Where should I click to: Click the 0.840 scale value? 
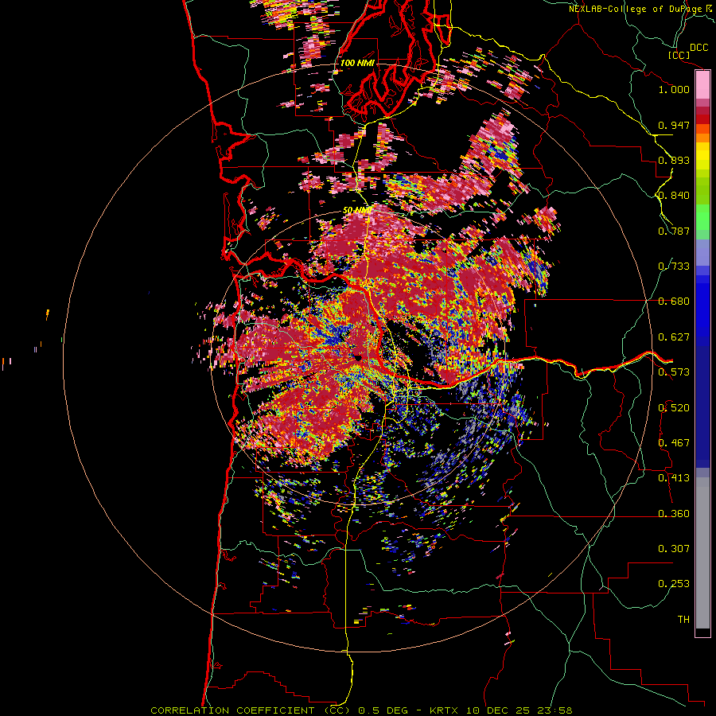point(674,196)
